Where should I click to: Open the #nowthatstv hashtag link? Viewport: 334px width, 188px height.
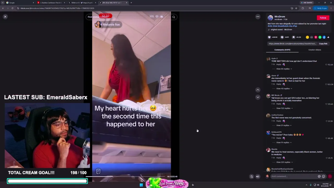point(283,26)
